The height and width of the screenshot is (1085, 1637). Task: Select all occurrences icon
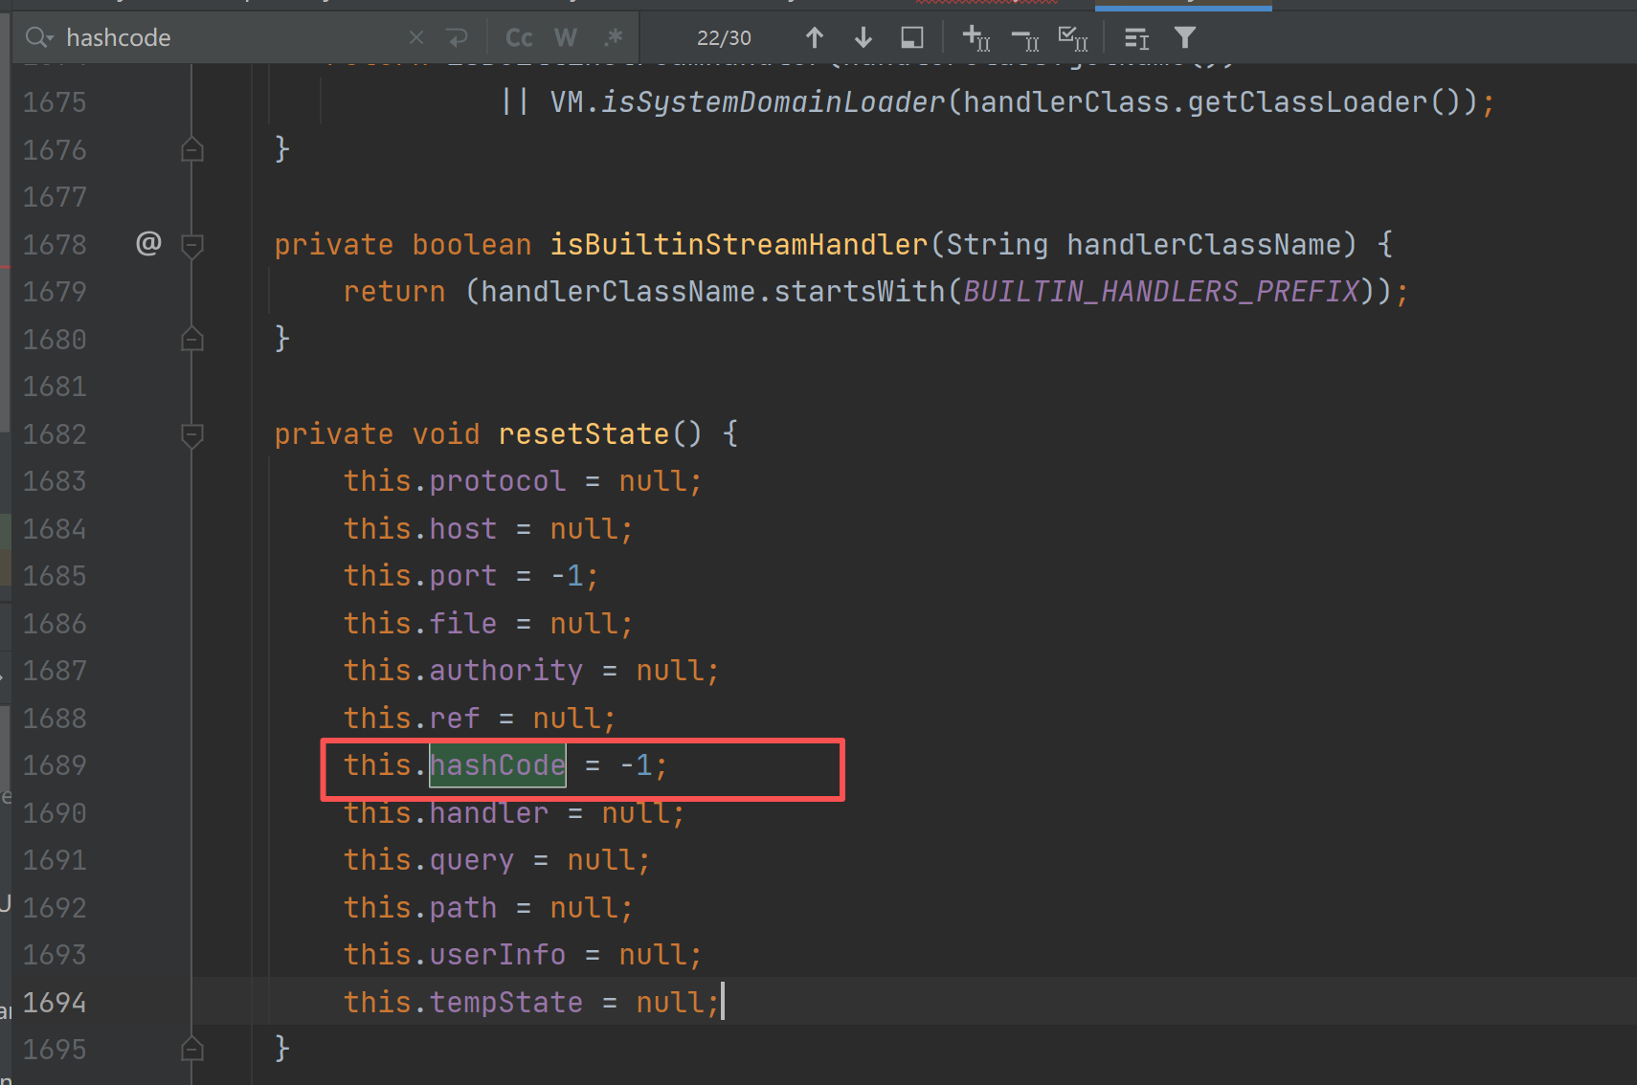[1072, 38]
